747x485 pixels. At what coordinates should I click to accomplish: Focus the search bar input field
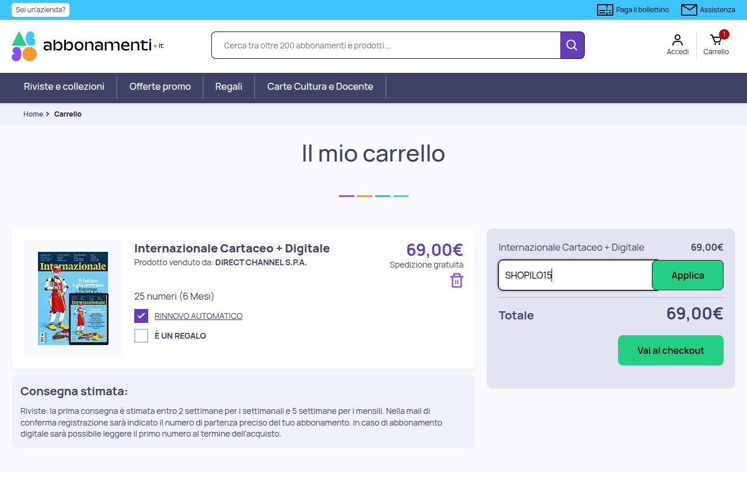point(386,45)
